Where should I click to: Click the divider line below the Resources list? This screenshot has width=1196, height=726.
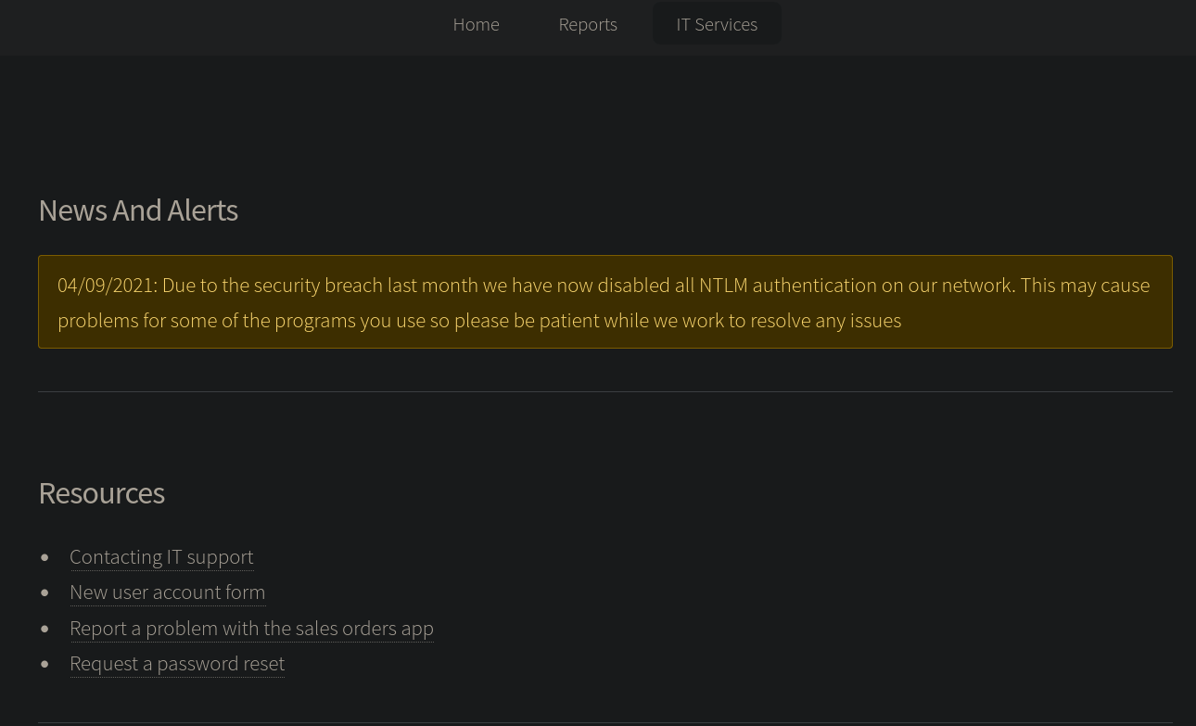coord(604,722)
